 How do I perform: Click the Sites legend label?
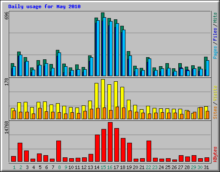[215, 113]
